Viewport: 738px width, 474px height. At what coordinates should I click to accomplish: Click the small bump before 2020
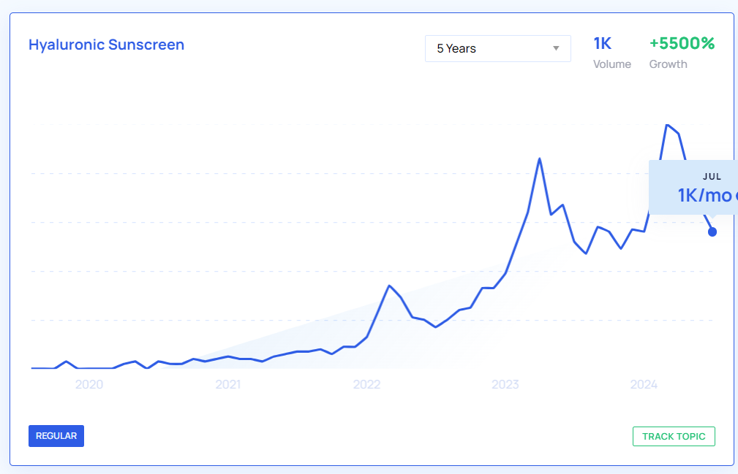(x=66, y=361)
